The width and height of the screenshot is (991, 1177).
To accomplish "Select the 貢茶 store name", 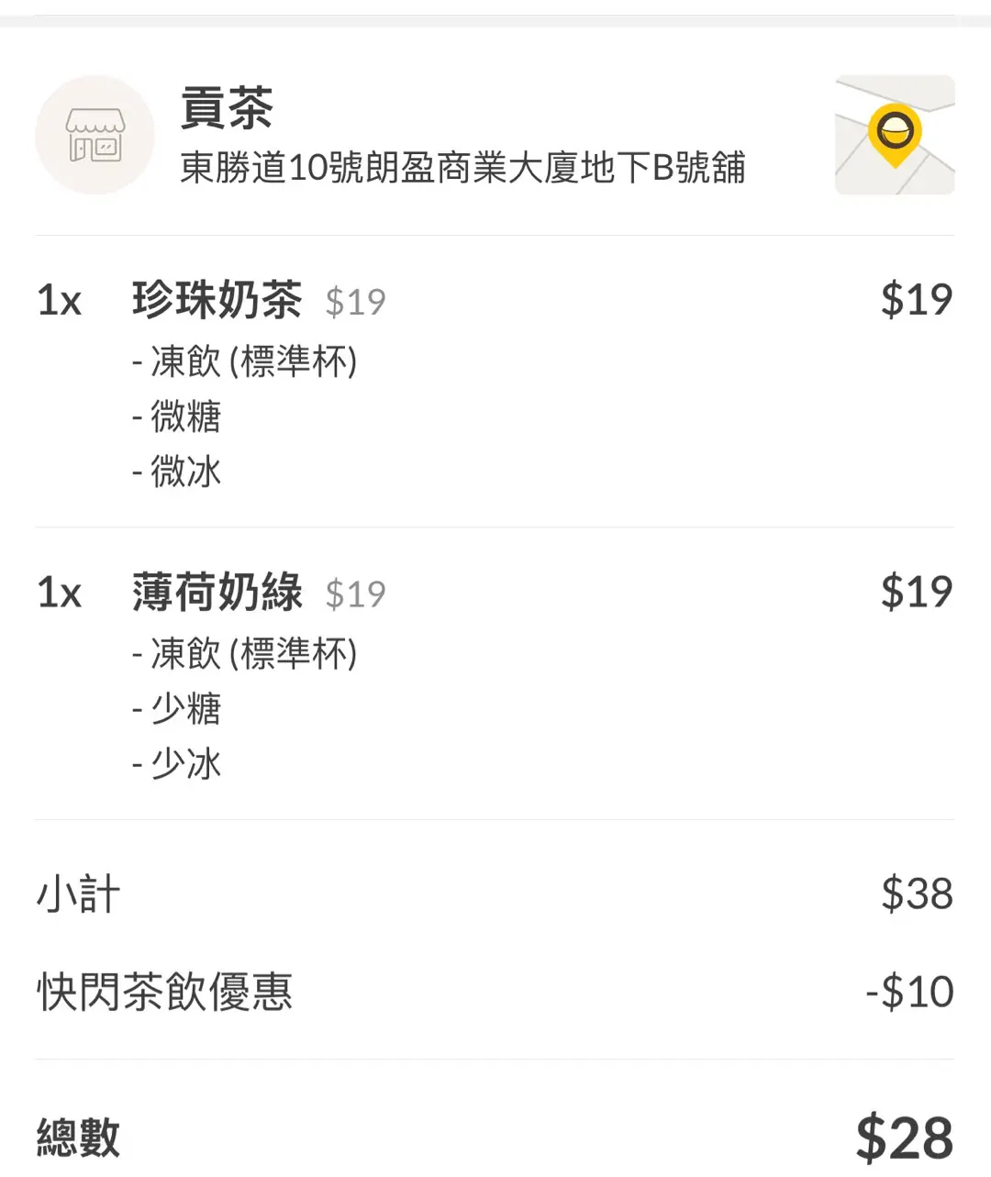I will click(x=227, y=108).
